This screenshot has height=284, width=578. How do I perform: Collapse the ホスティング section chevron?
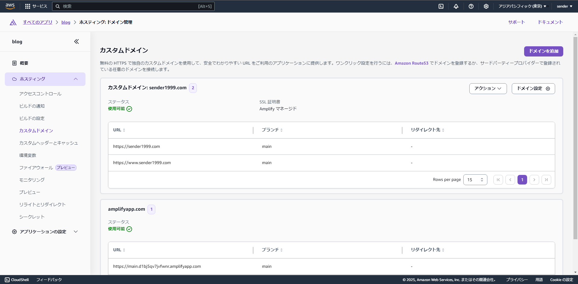(x=76, y=79)
